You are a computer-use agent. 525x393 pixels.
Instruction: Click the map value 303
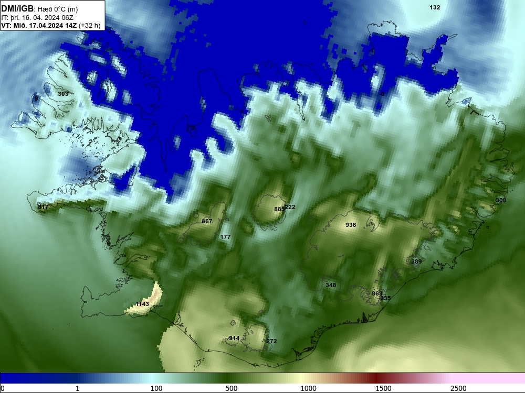(63, 94)
